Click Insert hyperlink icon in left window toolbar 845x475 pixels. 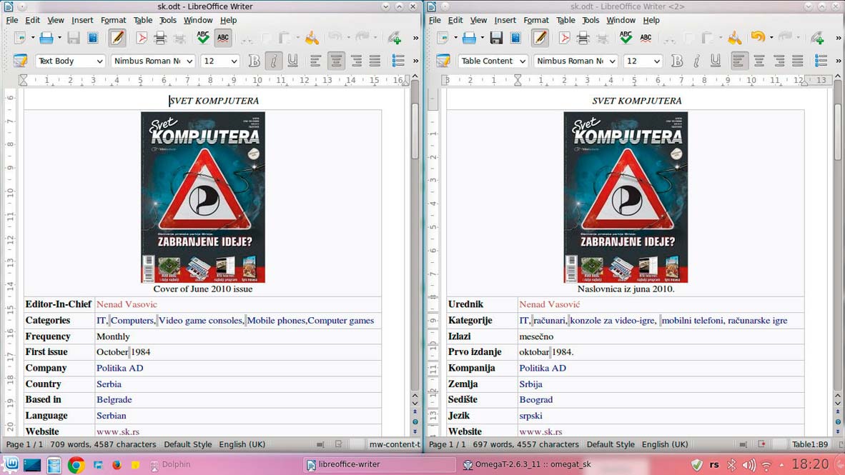tap(395, 38)
